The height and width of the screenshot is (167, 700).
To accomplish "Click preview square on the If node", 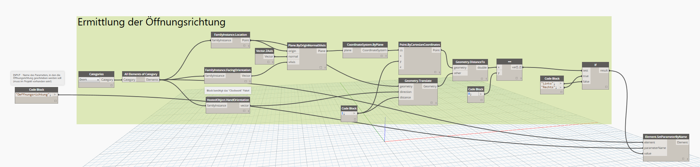I will click(606, 87).
